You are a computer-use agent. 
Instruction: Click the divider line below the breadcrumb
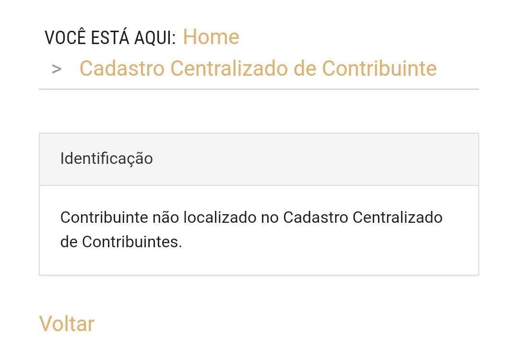259,89
